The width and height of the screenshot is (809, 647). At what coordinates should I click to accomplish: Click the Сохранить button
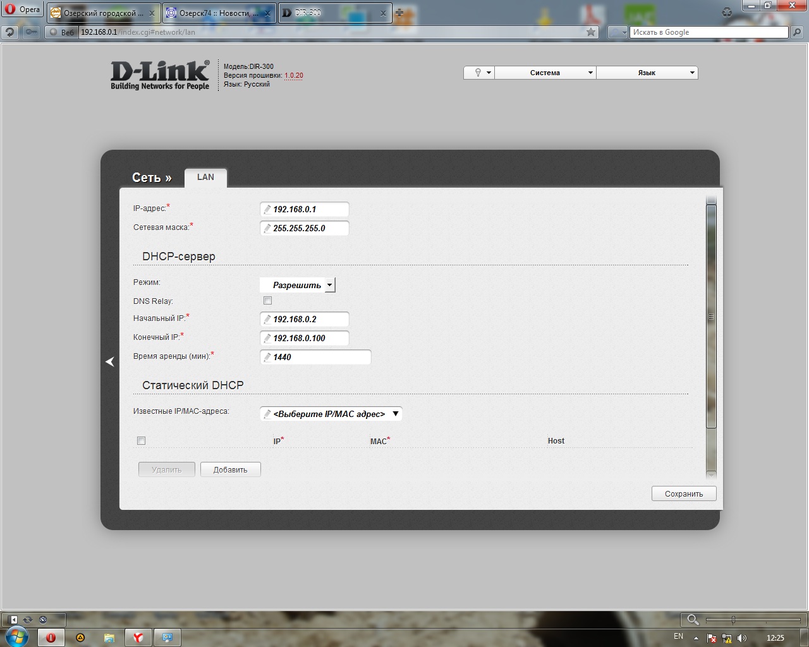[x=684, y=493]
